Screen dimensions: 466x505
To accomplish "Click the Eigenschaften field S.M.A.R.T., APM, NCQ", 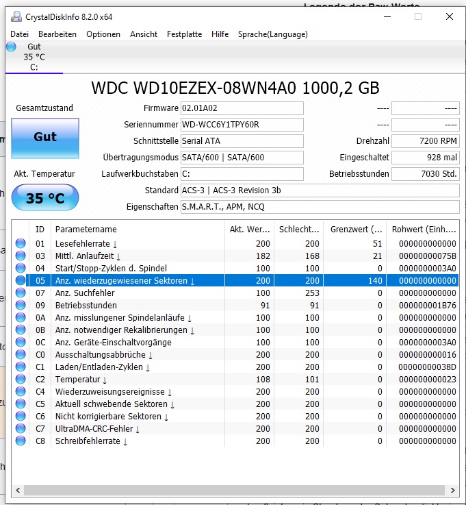I will tap(320, 207).
